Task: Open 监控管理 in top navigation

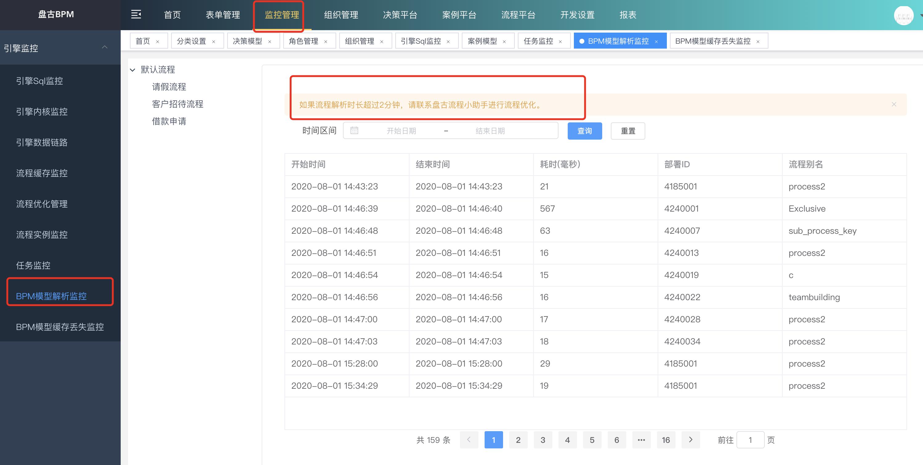Action: tap(282, 15)
